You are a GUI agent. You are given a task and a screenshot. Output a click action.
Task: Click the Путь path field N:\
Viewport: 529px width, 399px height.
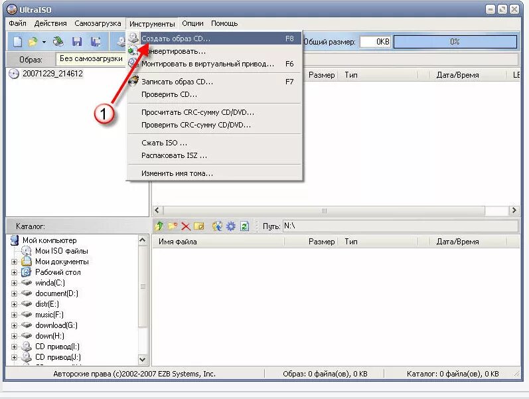(x=400, y=226)
